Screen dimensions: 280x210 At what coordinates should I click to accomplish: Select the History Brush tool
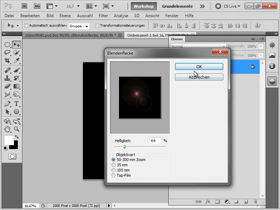tap(16, 78)
